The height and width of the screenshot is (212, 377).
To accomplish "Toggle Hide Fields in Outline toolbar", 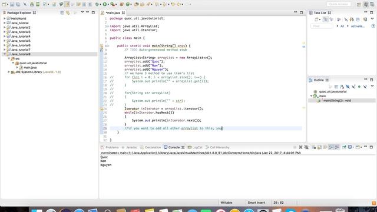I will (348, 87).
